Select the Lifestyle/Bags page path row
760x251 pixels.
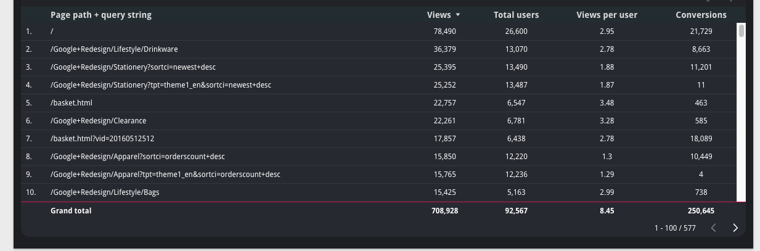(x=379, y=192)
